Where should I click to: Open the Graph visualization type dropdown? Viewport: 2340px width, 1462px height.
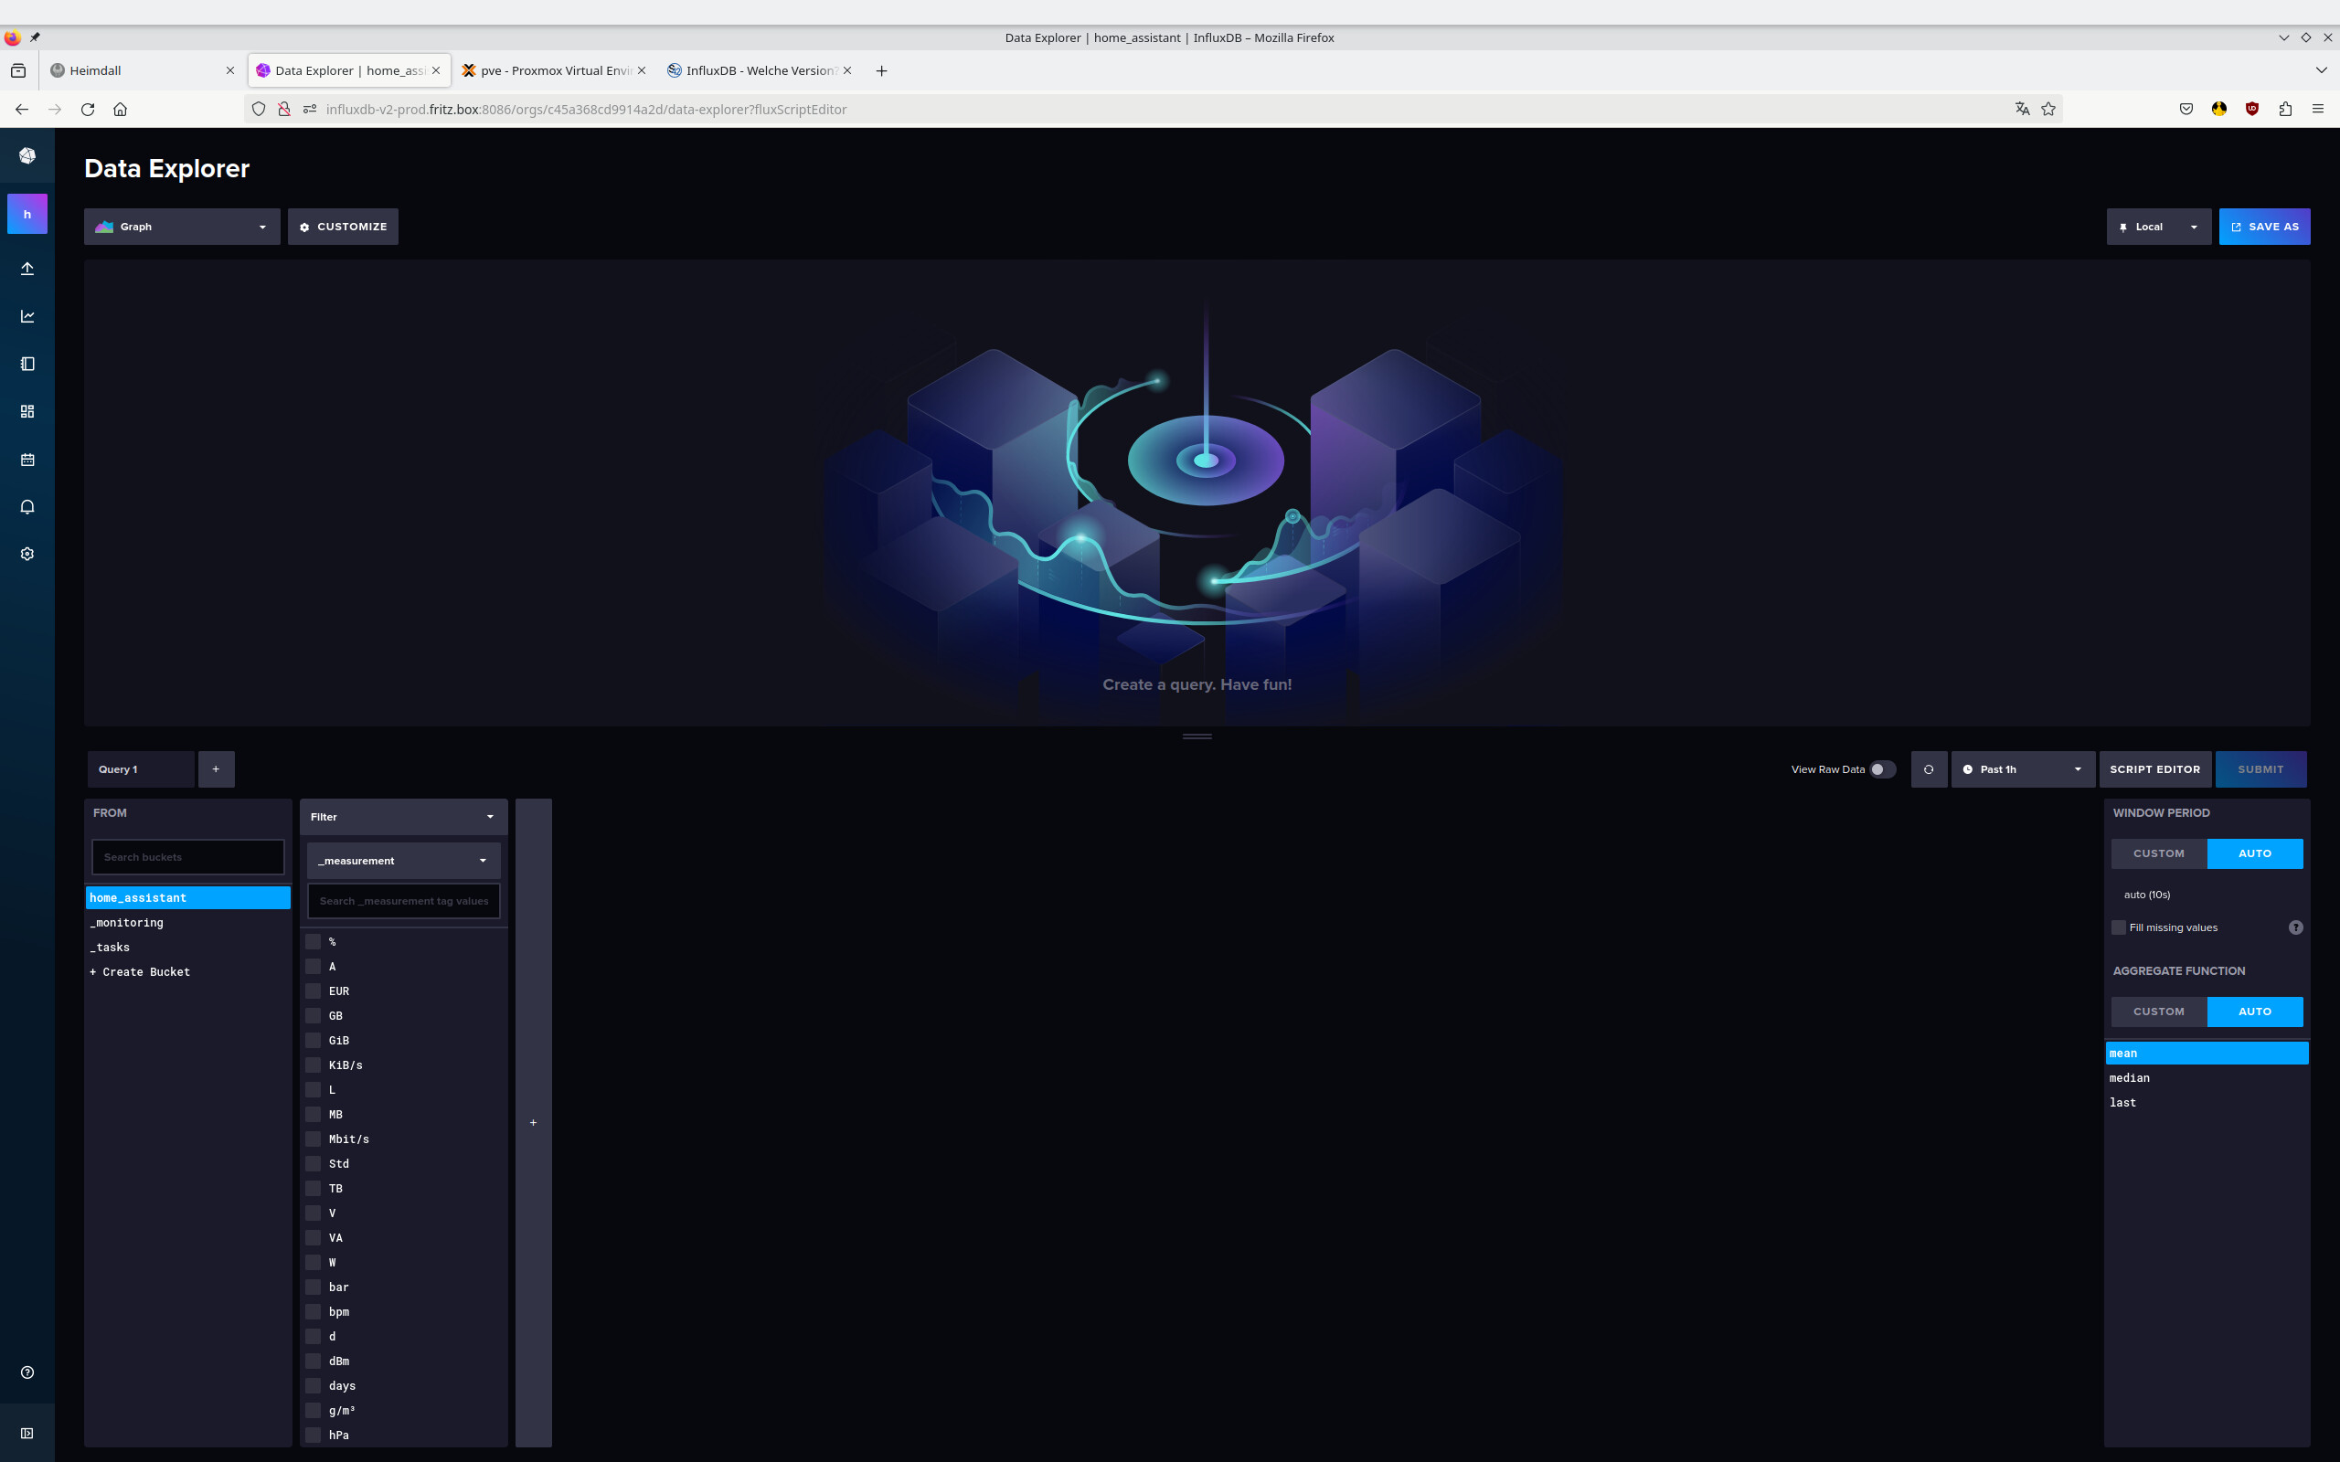[x=182, y=227]
